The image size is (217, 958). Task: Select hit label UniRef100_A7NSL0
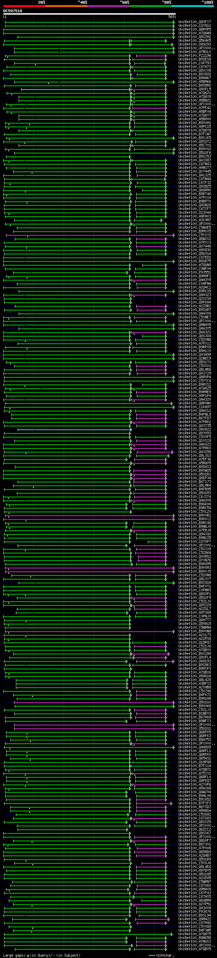tap(195, 52)
